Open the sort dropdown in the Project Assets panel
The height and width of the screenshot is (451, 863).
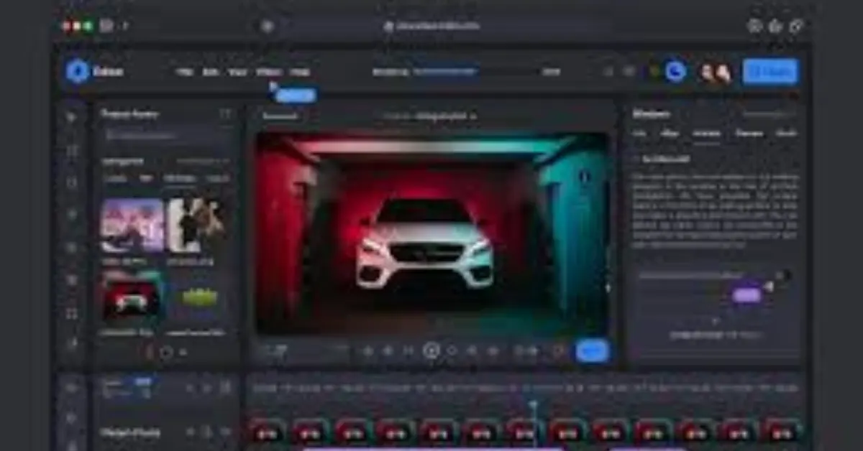tap(204, 162)
